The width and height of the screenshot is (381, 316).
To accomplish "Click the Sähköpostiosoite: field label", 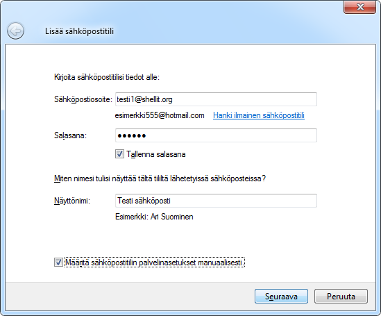I will 83,99.
